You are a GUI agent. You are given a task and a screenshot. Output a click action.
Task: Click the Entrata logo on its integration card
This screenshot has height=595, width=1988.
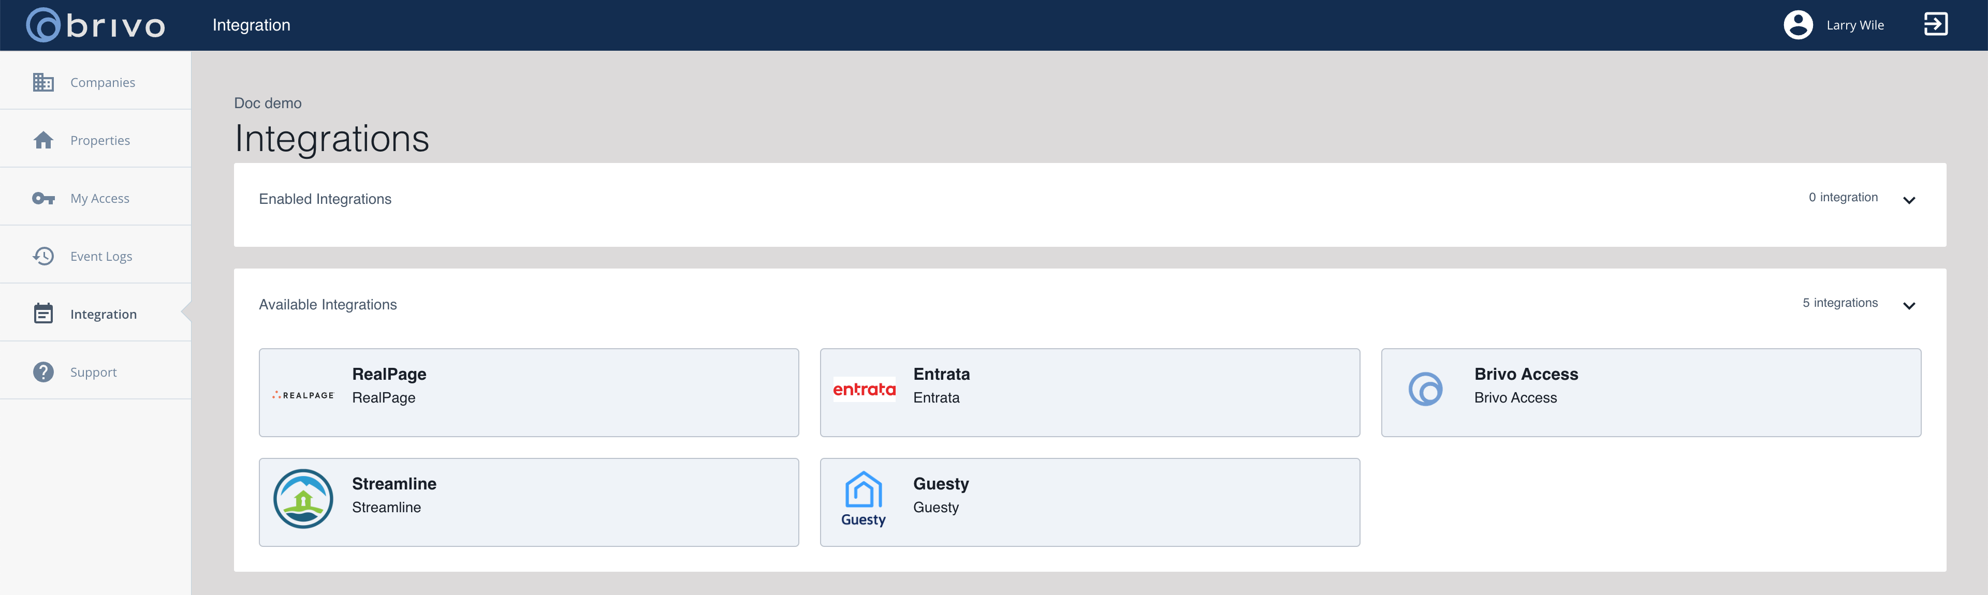pyautogui.click(x=865, y=389)
